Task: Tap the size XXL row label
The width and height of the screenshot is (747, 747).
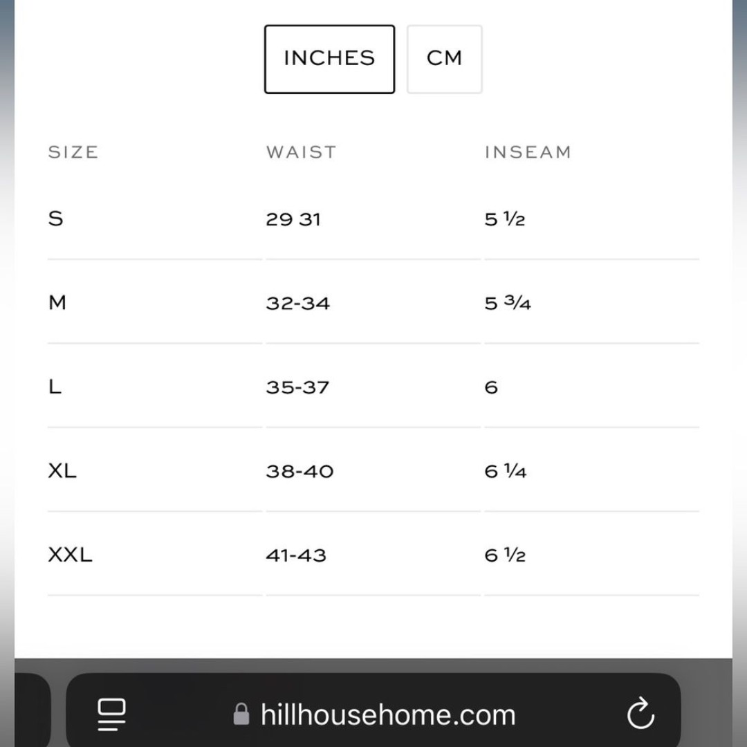Action: coord(70,555)
